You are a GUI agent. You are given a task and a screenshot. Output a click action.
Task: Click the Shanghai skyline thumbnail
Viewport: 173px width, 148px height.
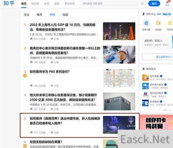(x=119, y=31)
